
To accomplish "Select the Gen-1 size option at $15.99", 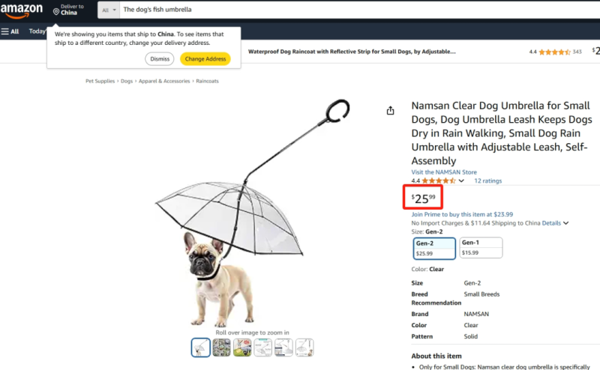I will [x=481, y=248].
